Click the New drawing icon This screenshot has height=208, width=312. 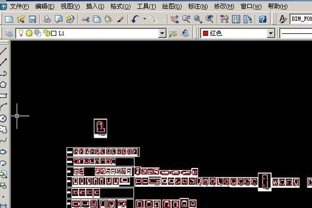[x=9, y=19]
